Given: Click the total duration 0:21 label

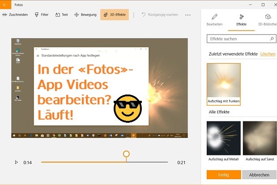Looking at the screenshot, I should coord(181,163).
